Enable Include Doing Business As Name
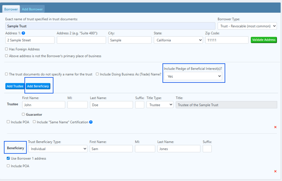The image size is (282, 181). pos(97,74)
